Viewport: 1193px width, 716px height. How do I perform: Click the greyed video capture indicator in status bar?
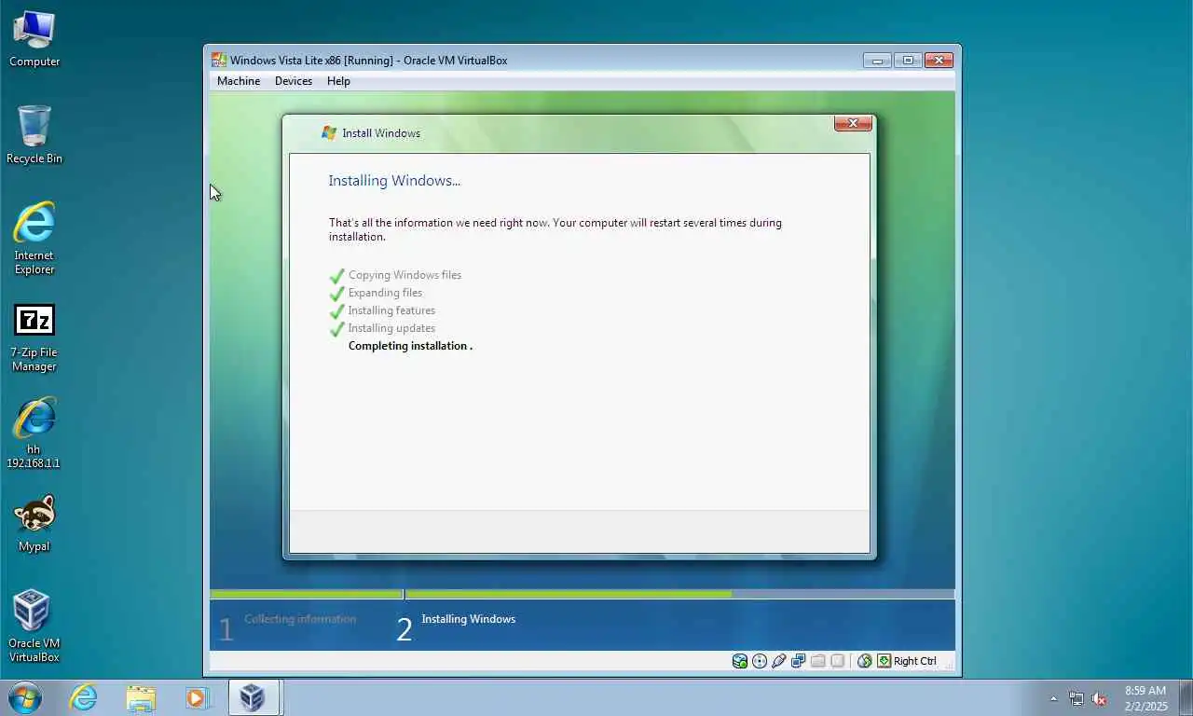838,661
